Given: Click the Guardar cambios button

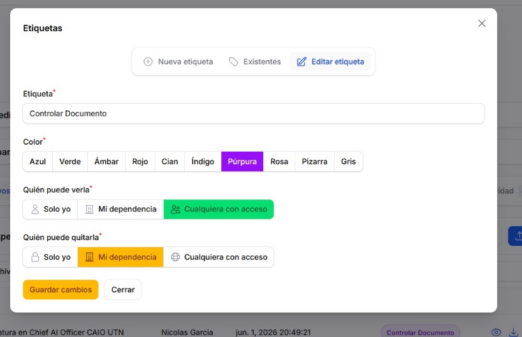Looking at the screenshot, I should 61,289.
